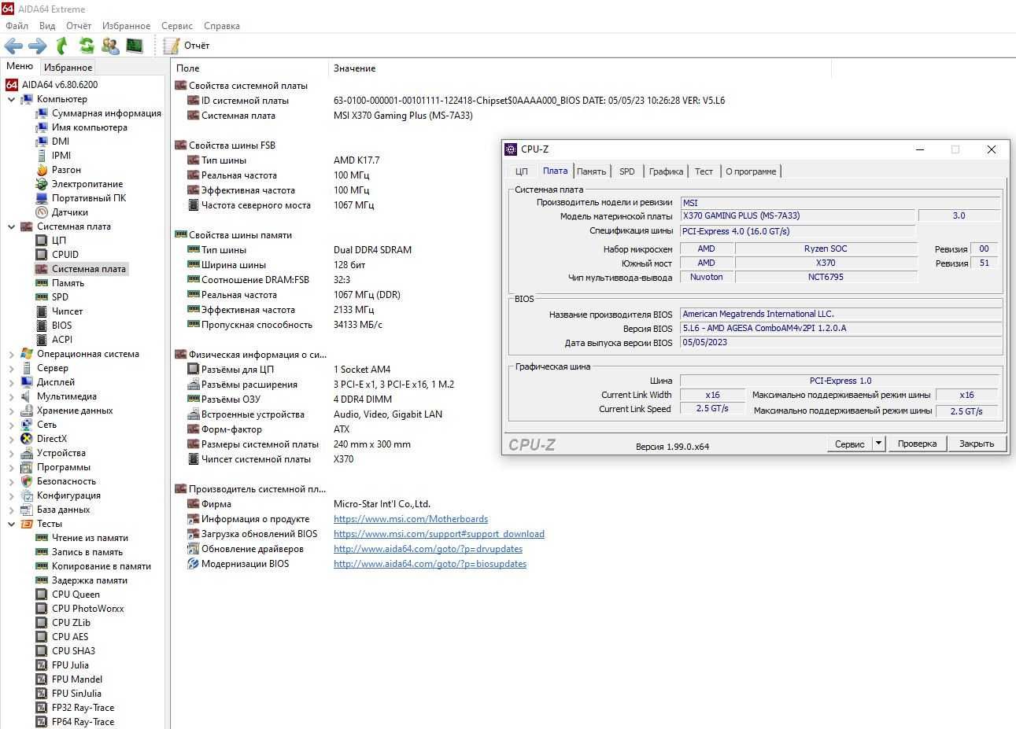Click the Сервис button in CPU-Z
This screenshot has width=1016, height=729.
click(850, 444)
